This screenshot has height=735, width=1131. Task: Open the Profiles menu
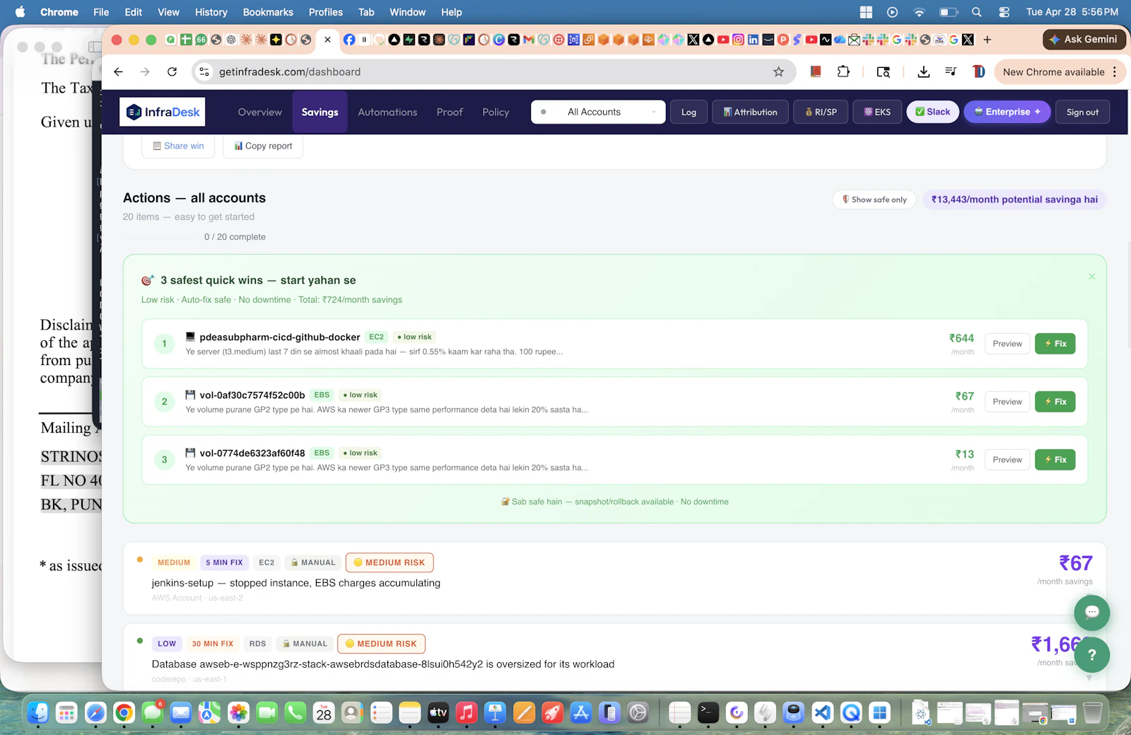(325, 12)
